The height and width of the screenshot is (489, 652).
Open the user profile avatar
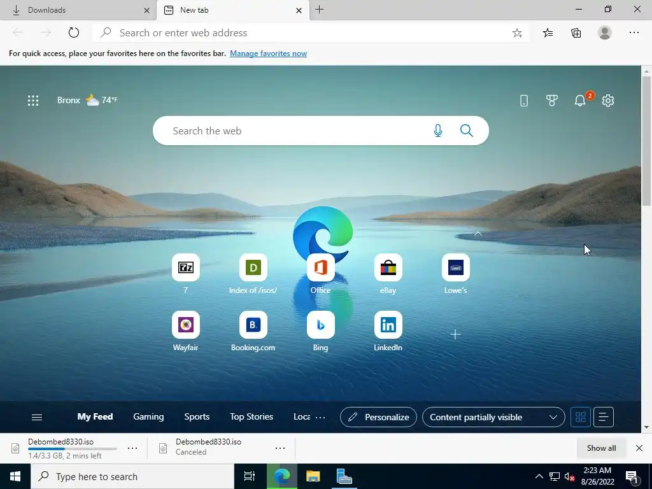point(605,32)
